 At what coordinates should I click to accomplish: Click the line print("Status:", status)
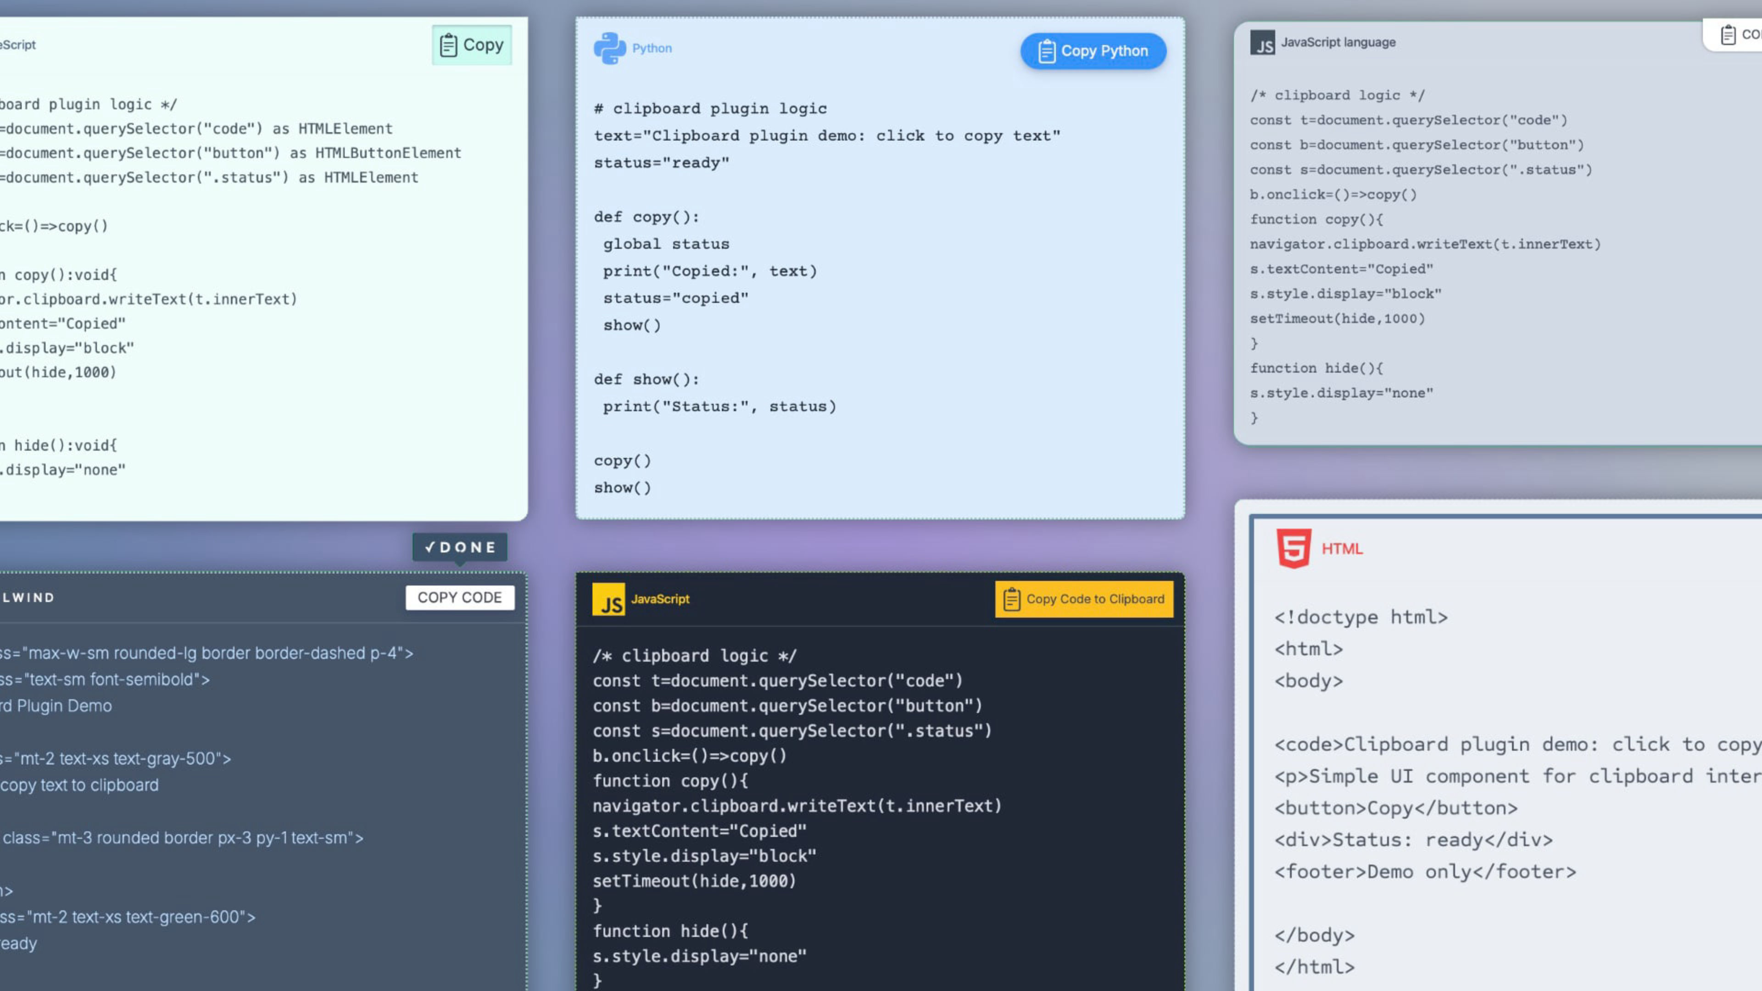coord(719,407)
